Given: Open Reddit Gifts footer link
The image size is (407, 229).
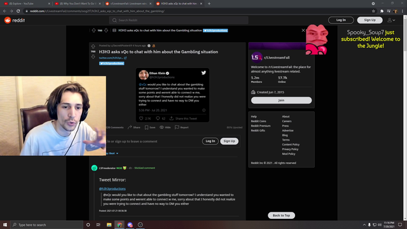Looking at the screenshot, I should point(258,130).
